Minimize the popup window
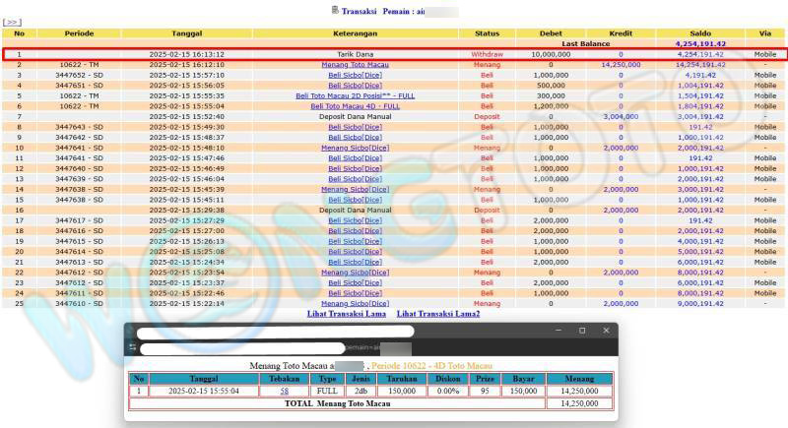The height and width of the screenshot is (428, 788). (556, 332)
